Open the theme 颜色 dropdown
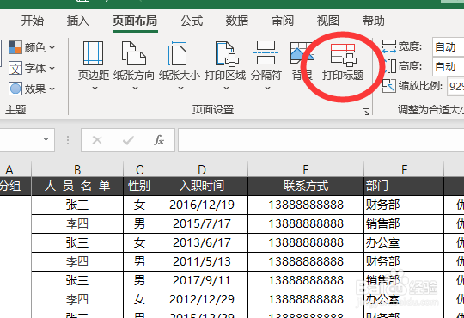This screenshot has height=318, width=464. (x=32, y=47)
